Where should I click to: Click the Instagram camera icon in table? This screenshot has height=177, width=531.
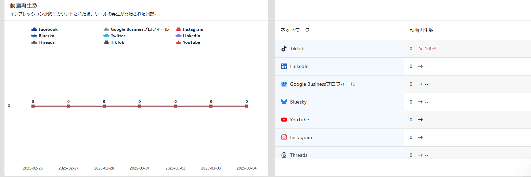(x=284, y=137)
